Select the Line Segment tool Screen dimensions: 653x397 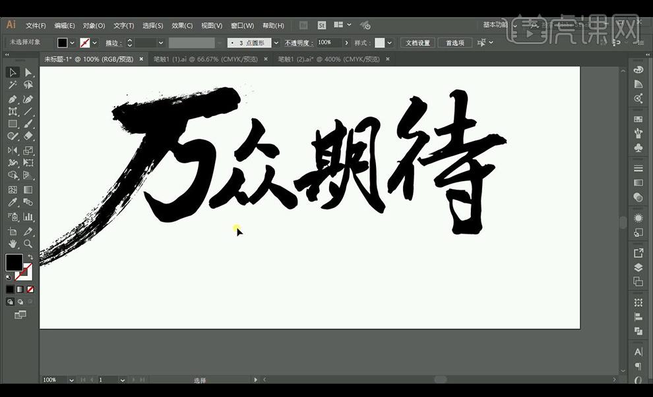[x=28, y=111]
